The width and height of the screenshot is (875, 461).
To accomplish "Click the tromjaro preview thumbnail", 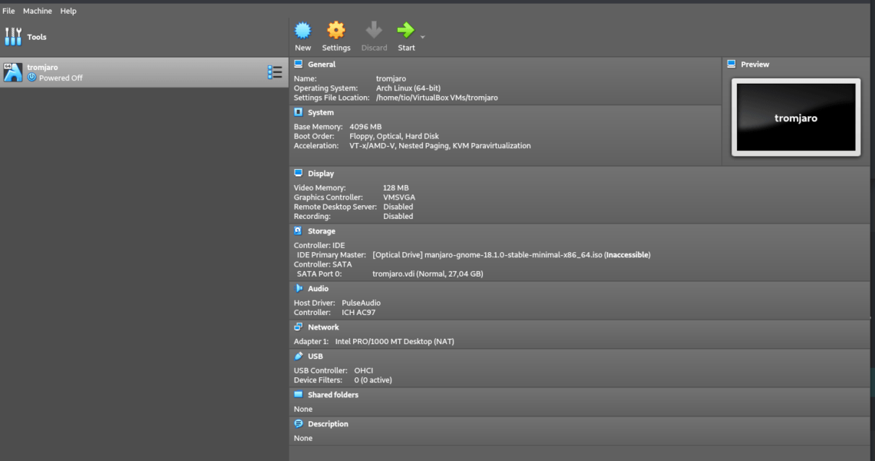I will click(x=795, y=118).
